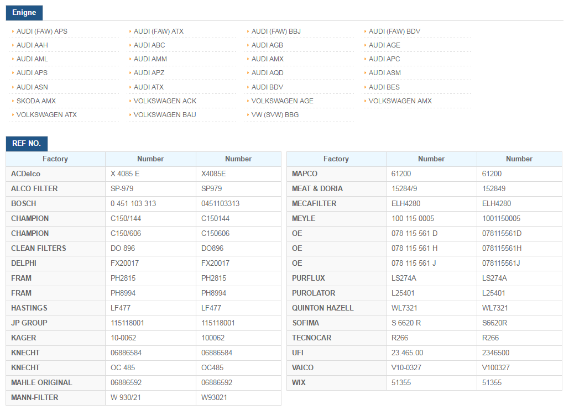Open the AUDI (FAW) BBJ engine link

tap(276, 31)
